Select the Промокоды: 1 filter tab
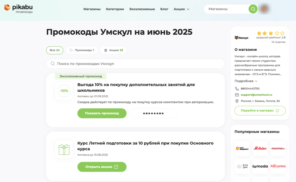The width and height of the screenshot is (296, 182). pos(82,50)
